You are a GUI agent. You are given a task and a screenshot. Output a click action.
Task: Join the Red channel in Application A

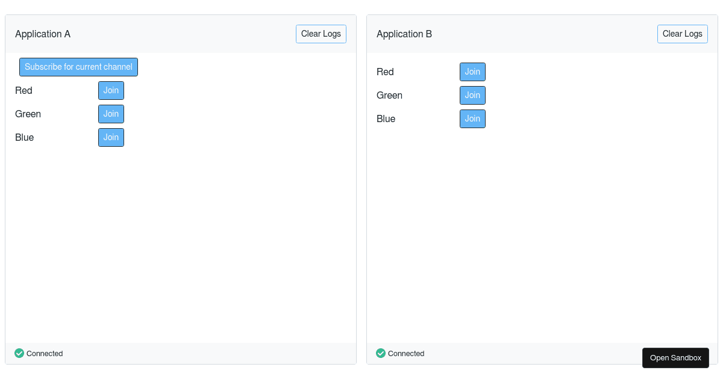pos(111,90)
